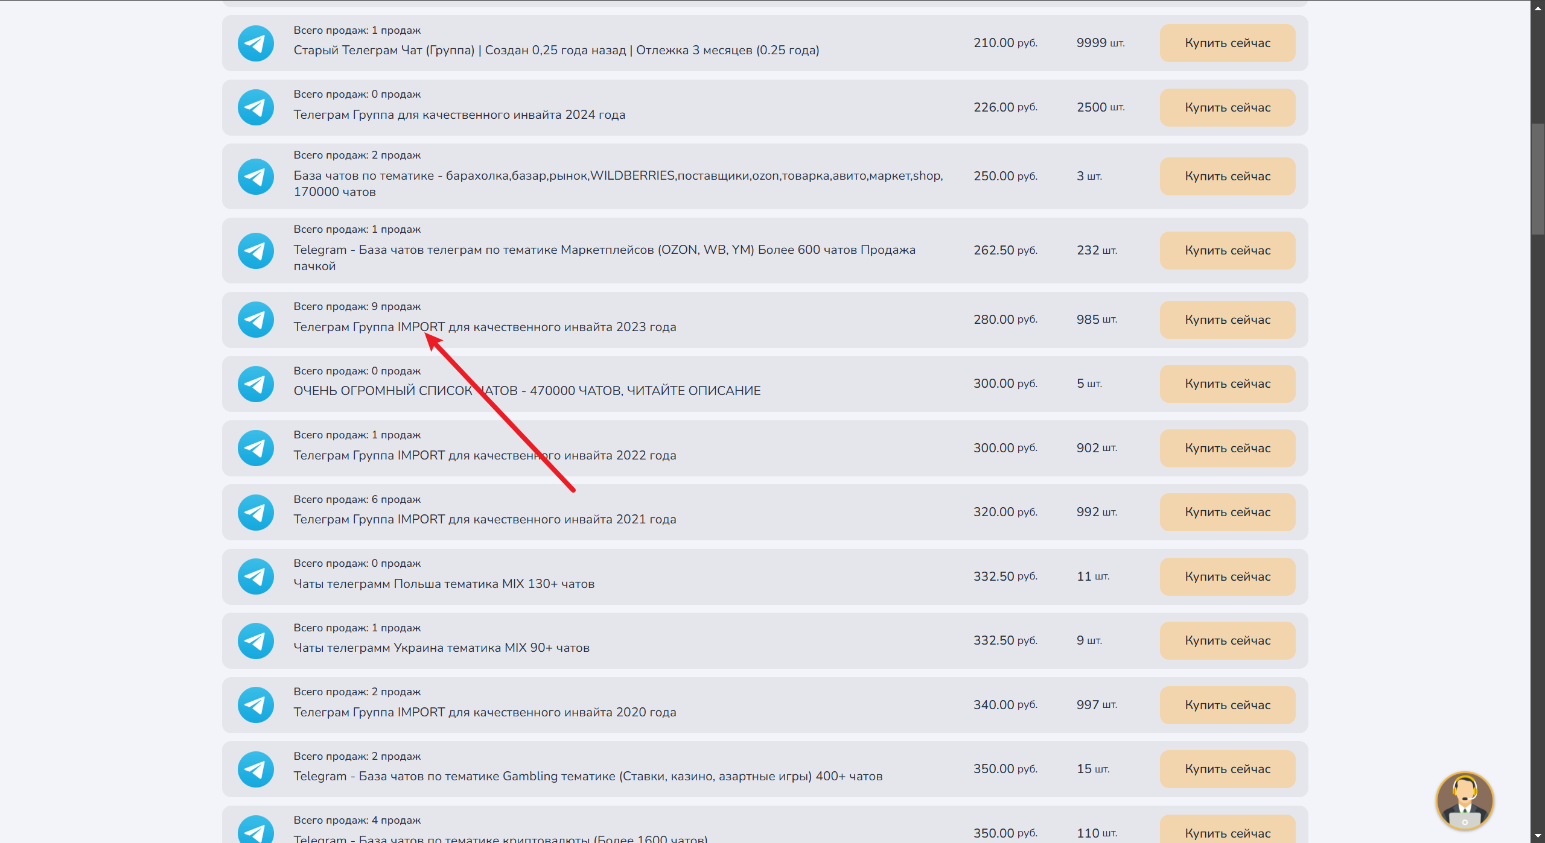
Task: Click Купить сейчас for IMPORT 2022 года group
Action: point(1228,448)
